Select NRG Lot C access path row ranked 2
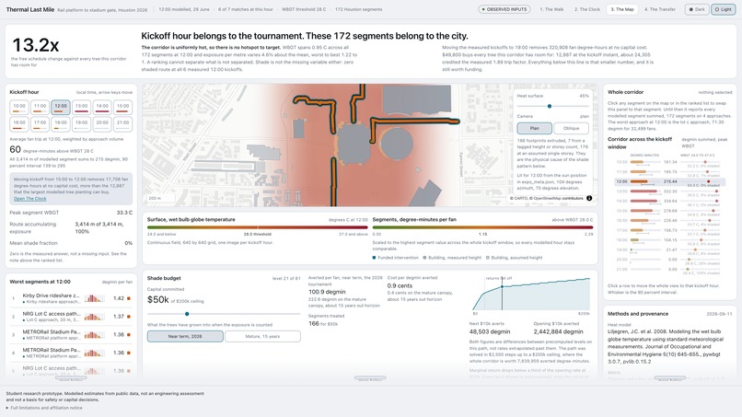The image size is (742, 417). 71,316
